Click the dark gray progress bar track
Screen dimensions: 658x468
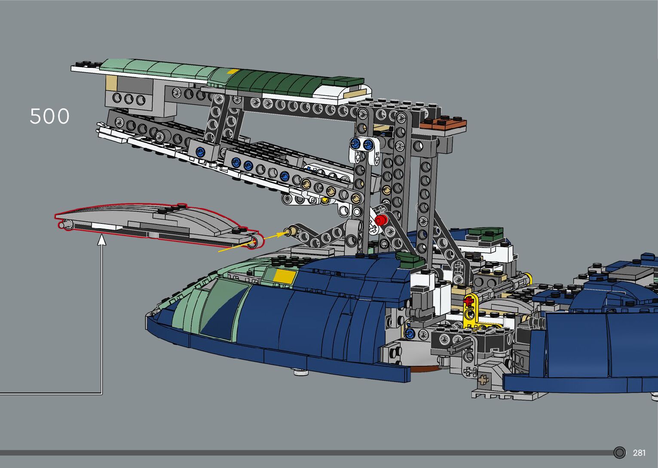tap(301, 453)
